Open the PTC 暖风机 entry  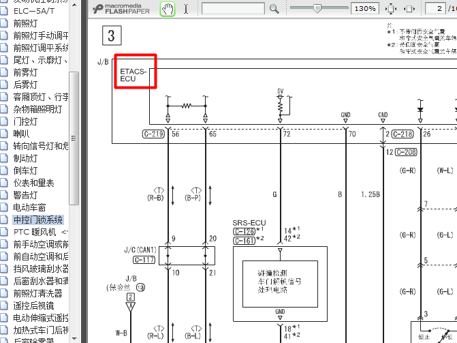[x=41, y=232]
